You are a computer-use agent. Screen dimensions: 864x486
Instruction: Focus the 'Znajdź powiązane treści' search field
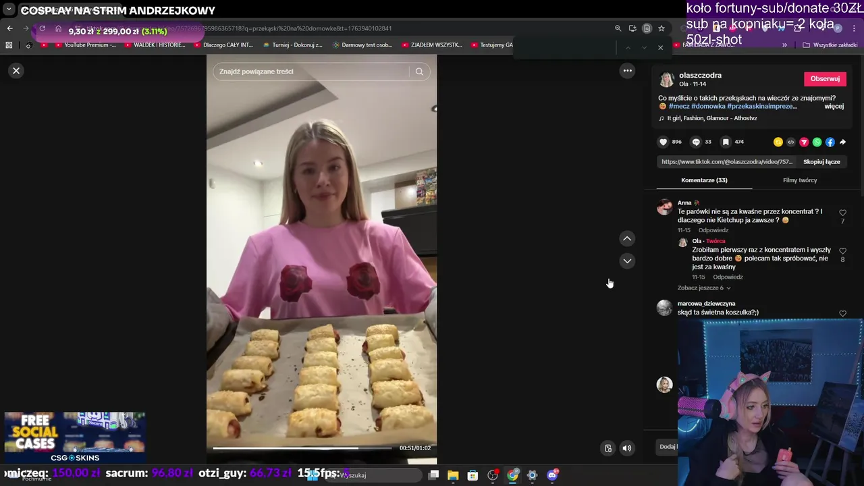click(x=310, y=72)
